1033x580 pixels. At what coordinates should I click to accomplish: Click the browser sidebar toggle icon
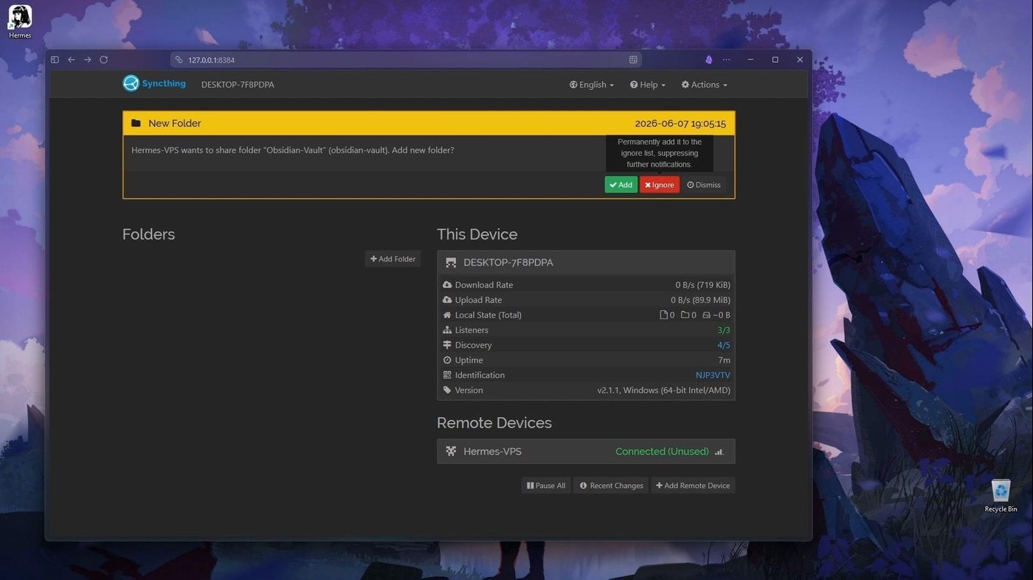[55, 60]
